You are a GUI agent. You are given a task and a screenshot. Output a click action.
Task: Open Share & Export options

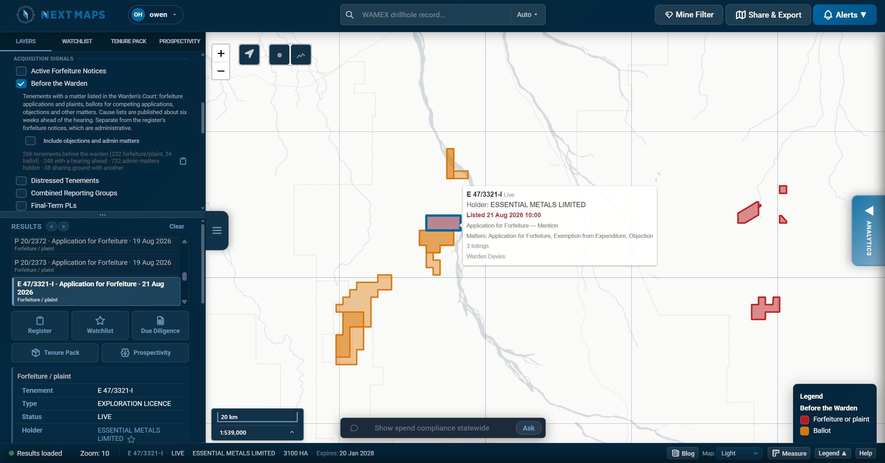[768, 15]
